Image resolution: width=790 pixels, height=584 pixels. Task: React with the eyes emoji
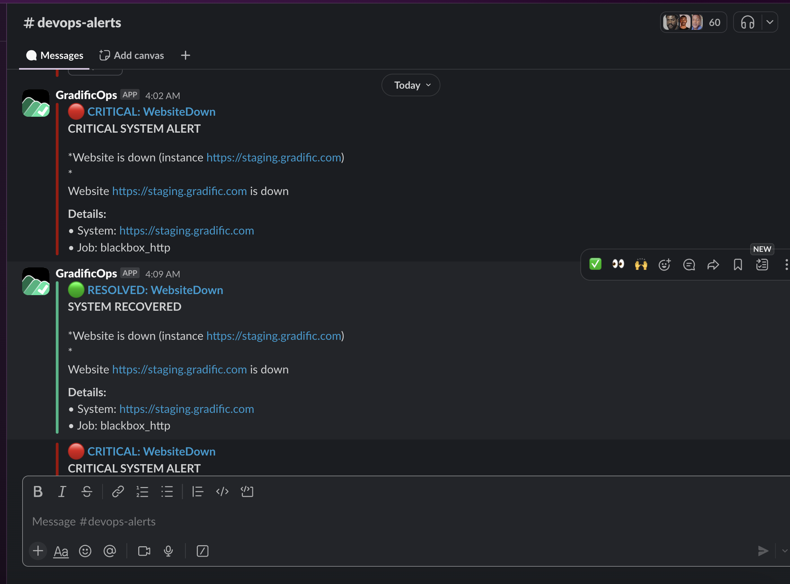tap(618, 264)
